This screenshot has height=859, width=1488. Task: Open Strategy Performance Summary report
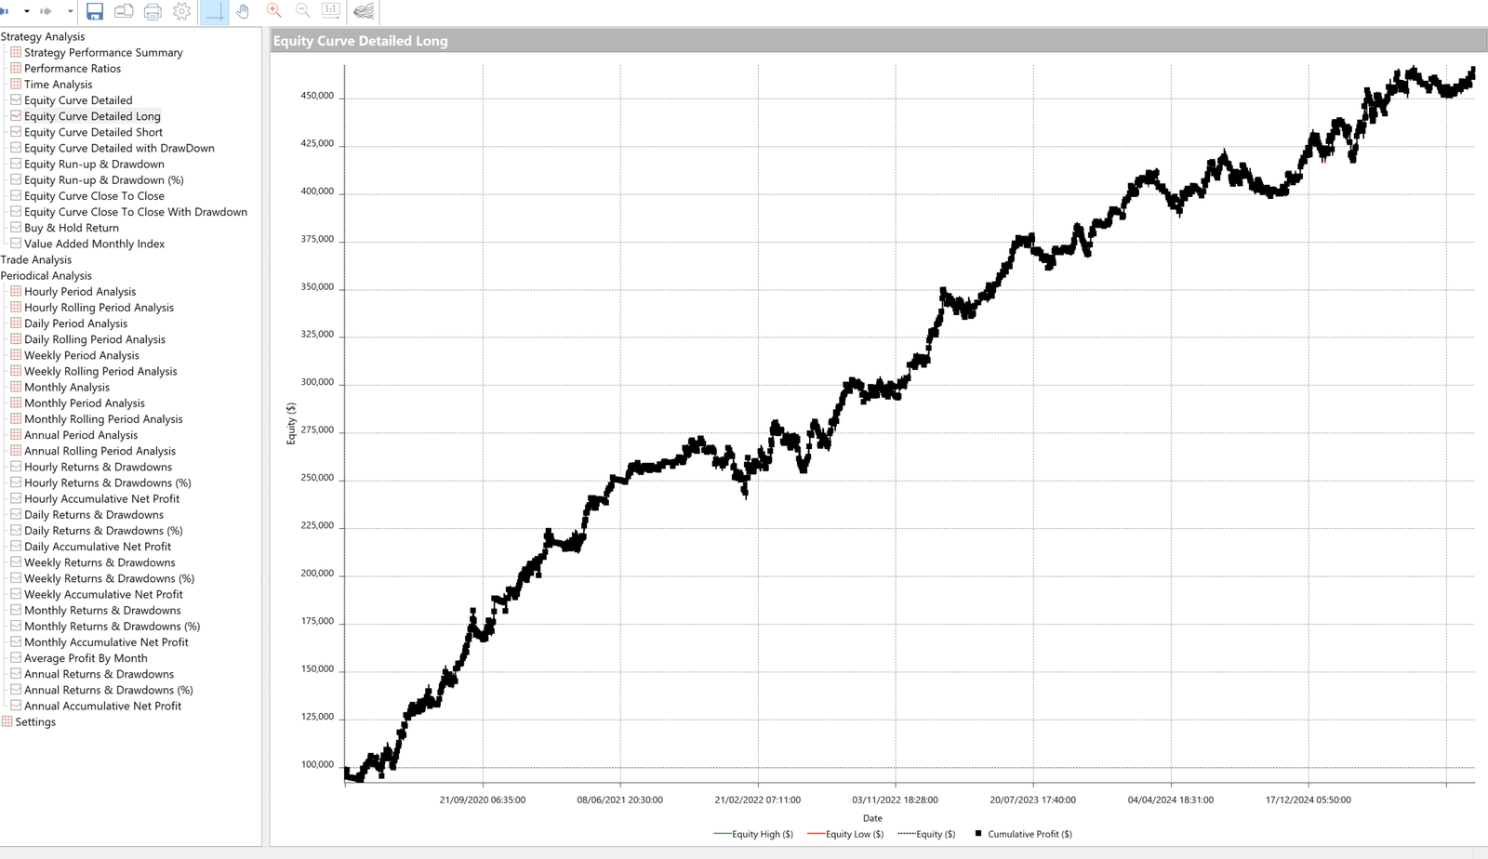coord(103,52)
